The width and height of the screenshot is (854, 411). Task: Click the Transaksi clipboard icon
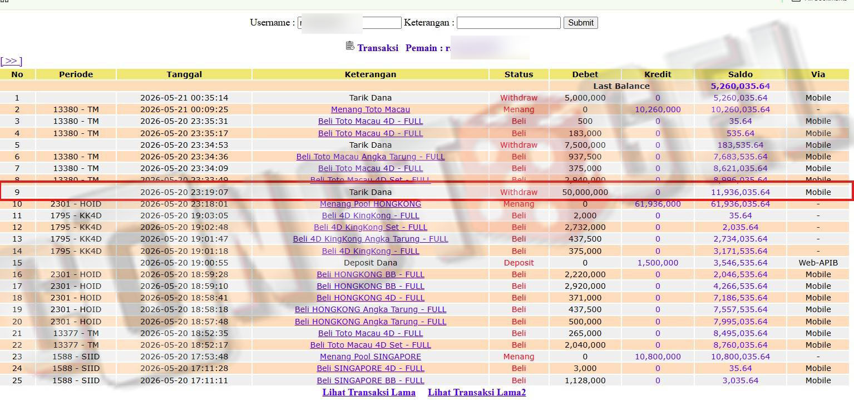[x=350, y=46]
